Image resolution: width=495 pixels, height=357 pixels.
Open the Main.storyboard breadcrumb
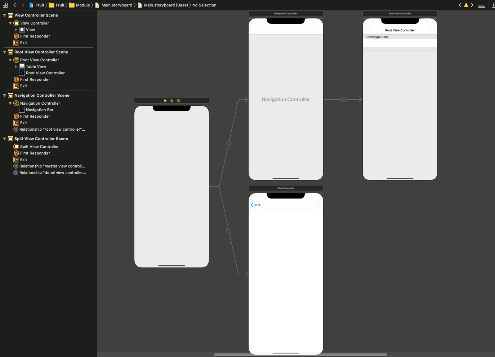114,5
